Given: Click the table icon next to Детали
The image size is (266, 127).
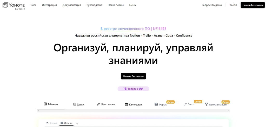Looking at the screenshot, I should [62, 123].
